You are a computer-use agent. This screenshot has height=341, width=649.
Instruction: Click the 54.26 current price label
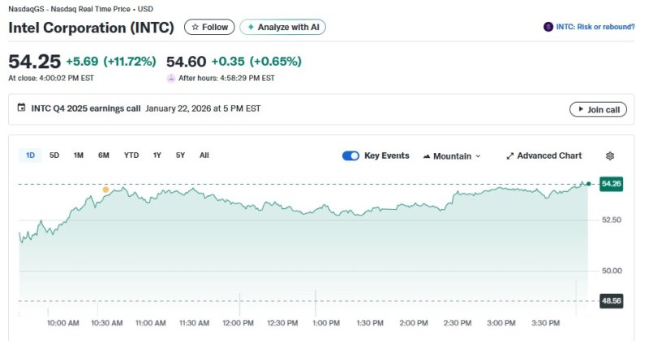(611, 184)
